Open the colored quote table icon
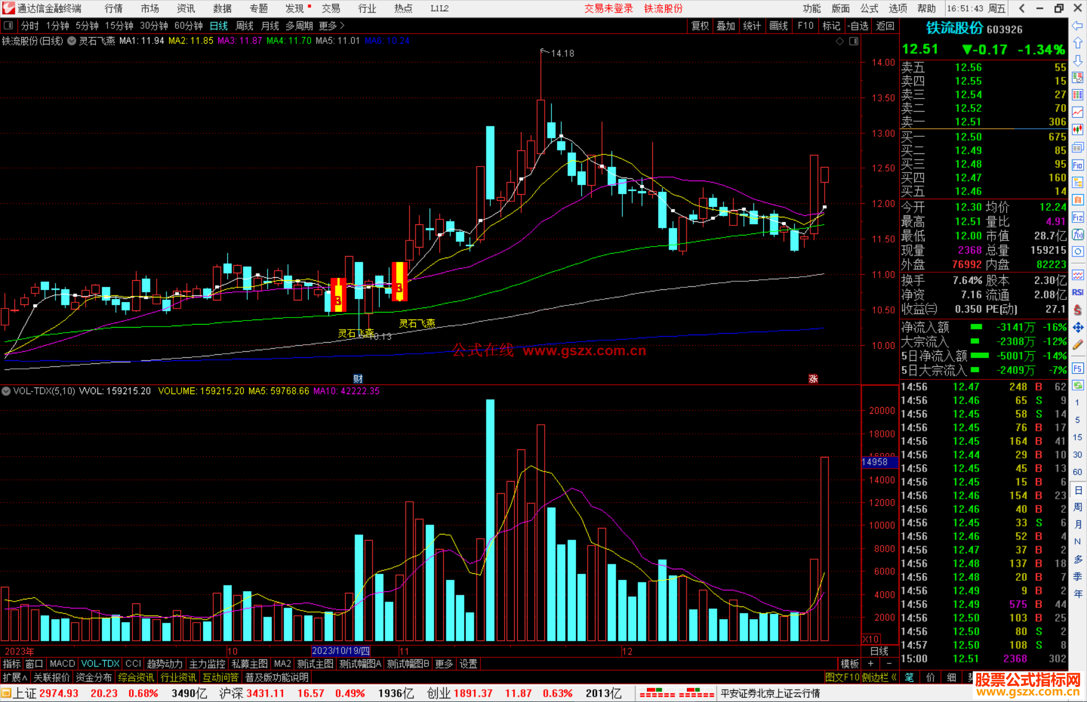Screen dimensions: 1087x702 pyautogui.click(x=1077, y=95)
